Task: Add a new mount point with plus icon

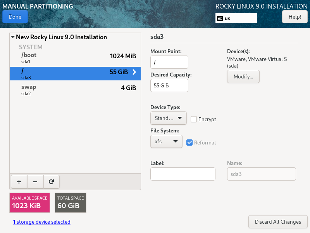Action: point(19,182)
